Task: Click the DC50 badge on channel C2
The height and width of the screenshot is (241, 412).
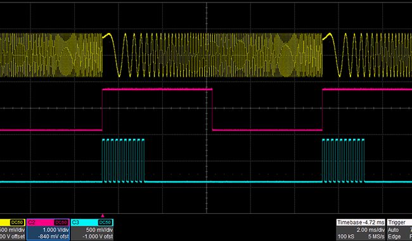Action: [61, 223]
